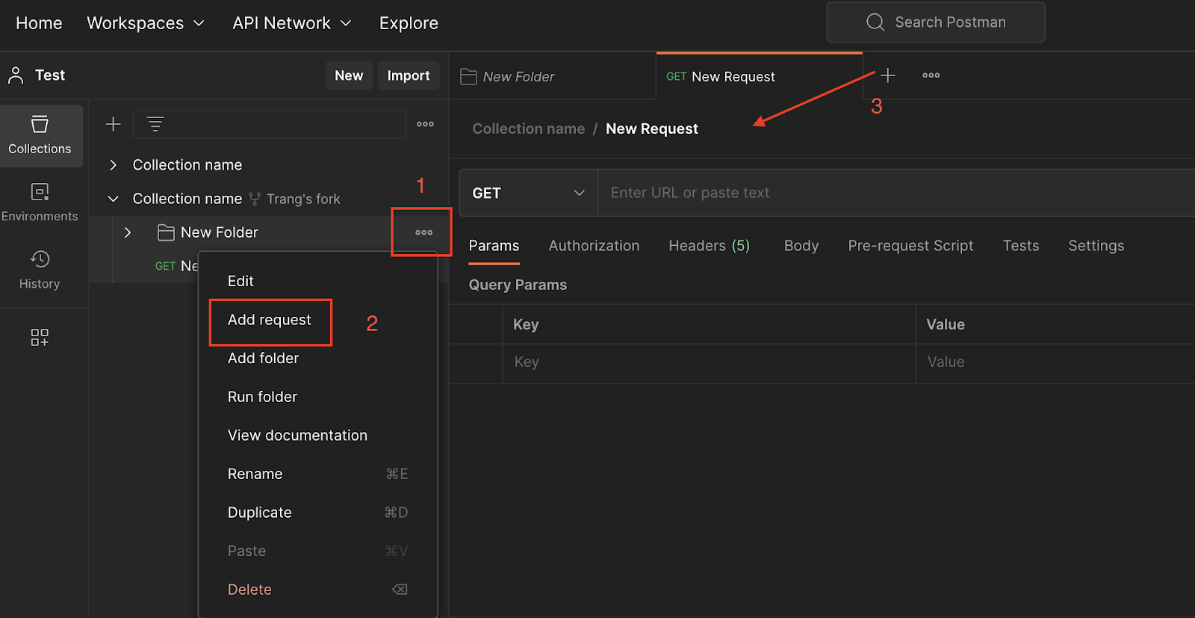Viewport: 1195px width, 618px height.
Task: Select the Settings tab
Action: 1096,246
